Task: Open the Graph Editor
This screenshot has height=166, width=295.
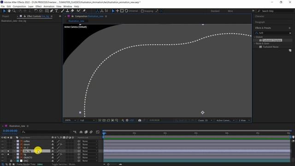Action: click(x=98, y=132)
